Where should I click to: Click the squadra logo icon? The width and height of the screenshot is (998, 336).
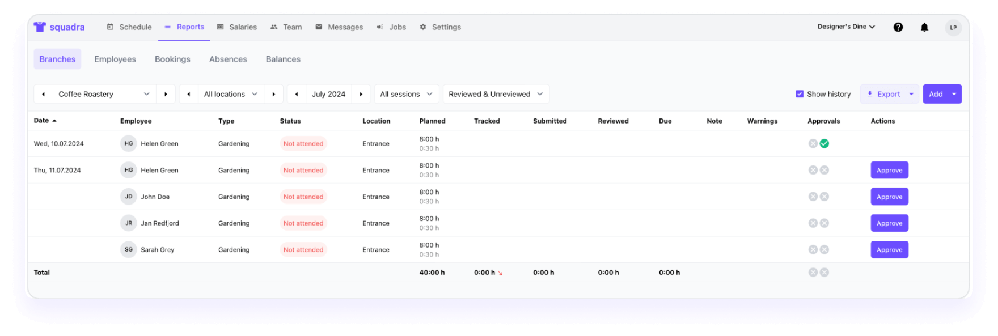pyautogui.click(x=40, y=27)
